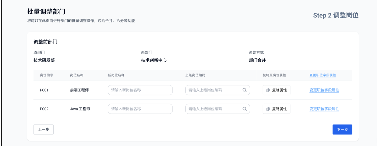Go back with 上一步 button

coord(43,130)
